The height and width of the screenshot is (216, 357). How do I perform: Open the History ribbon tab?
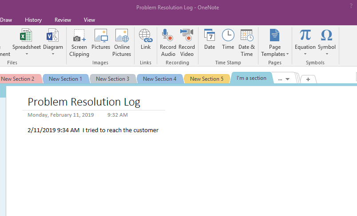click(33, 20)
